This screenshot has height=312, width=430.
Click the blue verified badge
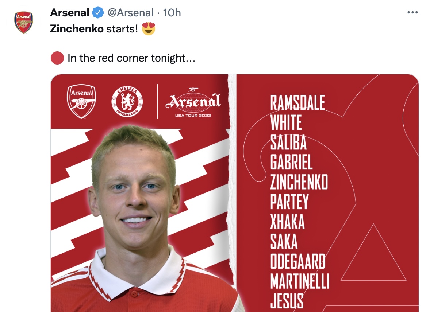click(97, 13)
